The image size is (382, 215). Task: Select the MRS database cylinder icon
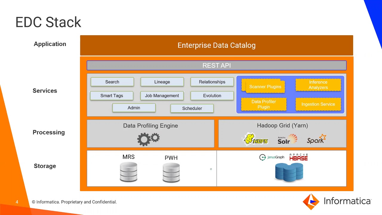pos(129,172)
